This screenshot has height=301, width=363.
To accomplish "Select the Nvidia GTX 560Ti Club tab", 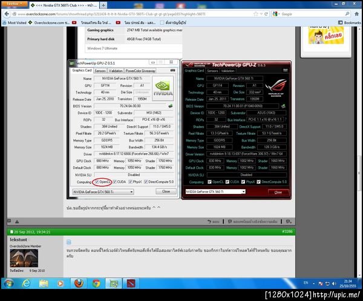I will 65,5.
